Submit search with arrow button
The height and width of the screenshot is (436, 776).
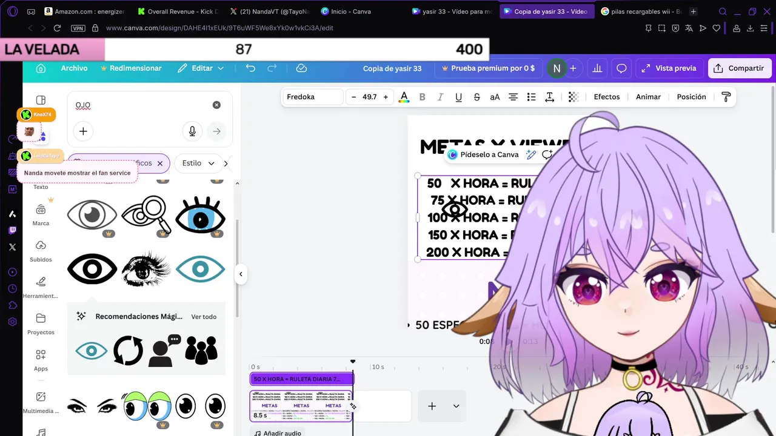click(216, 131)
